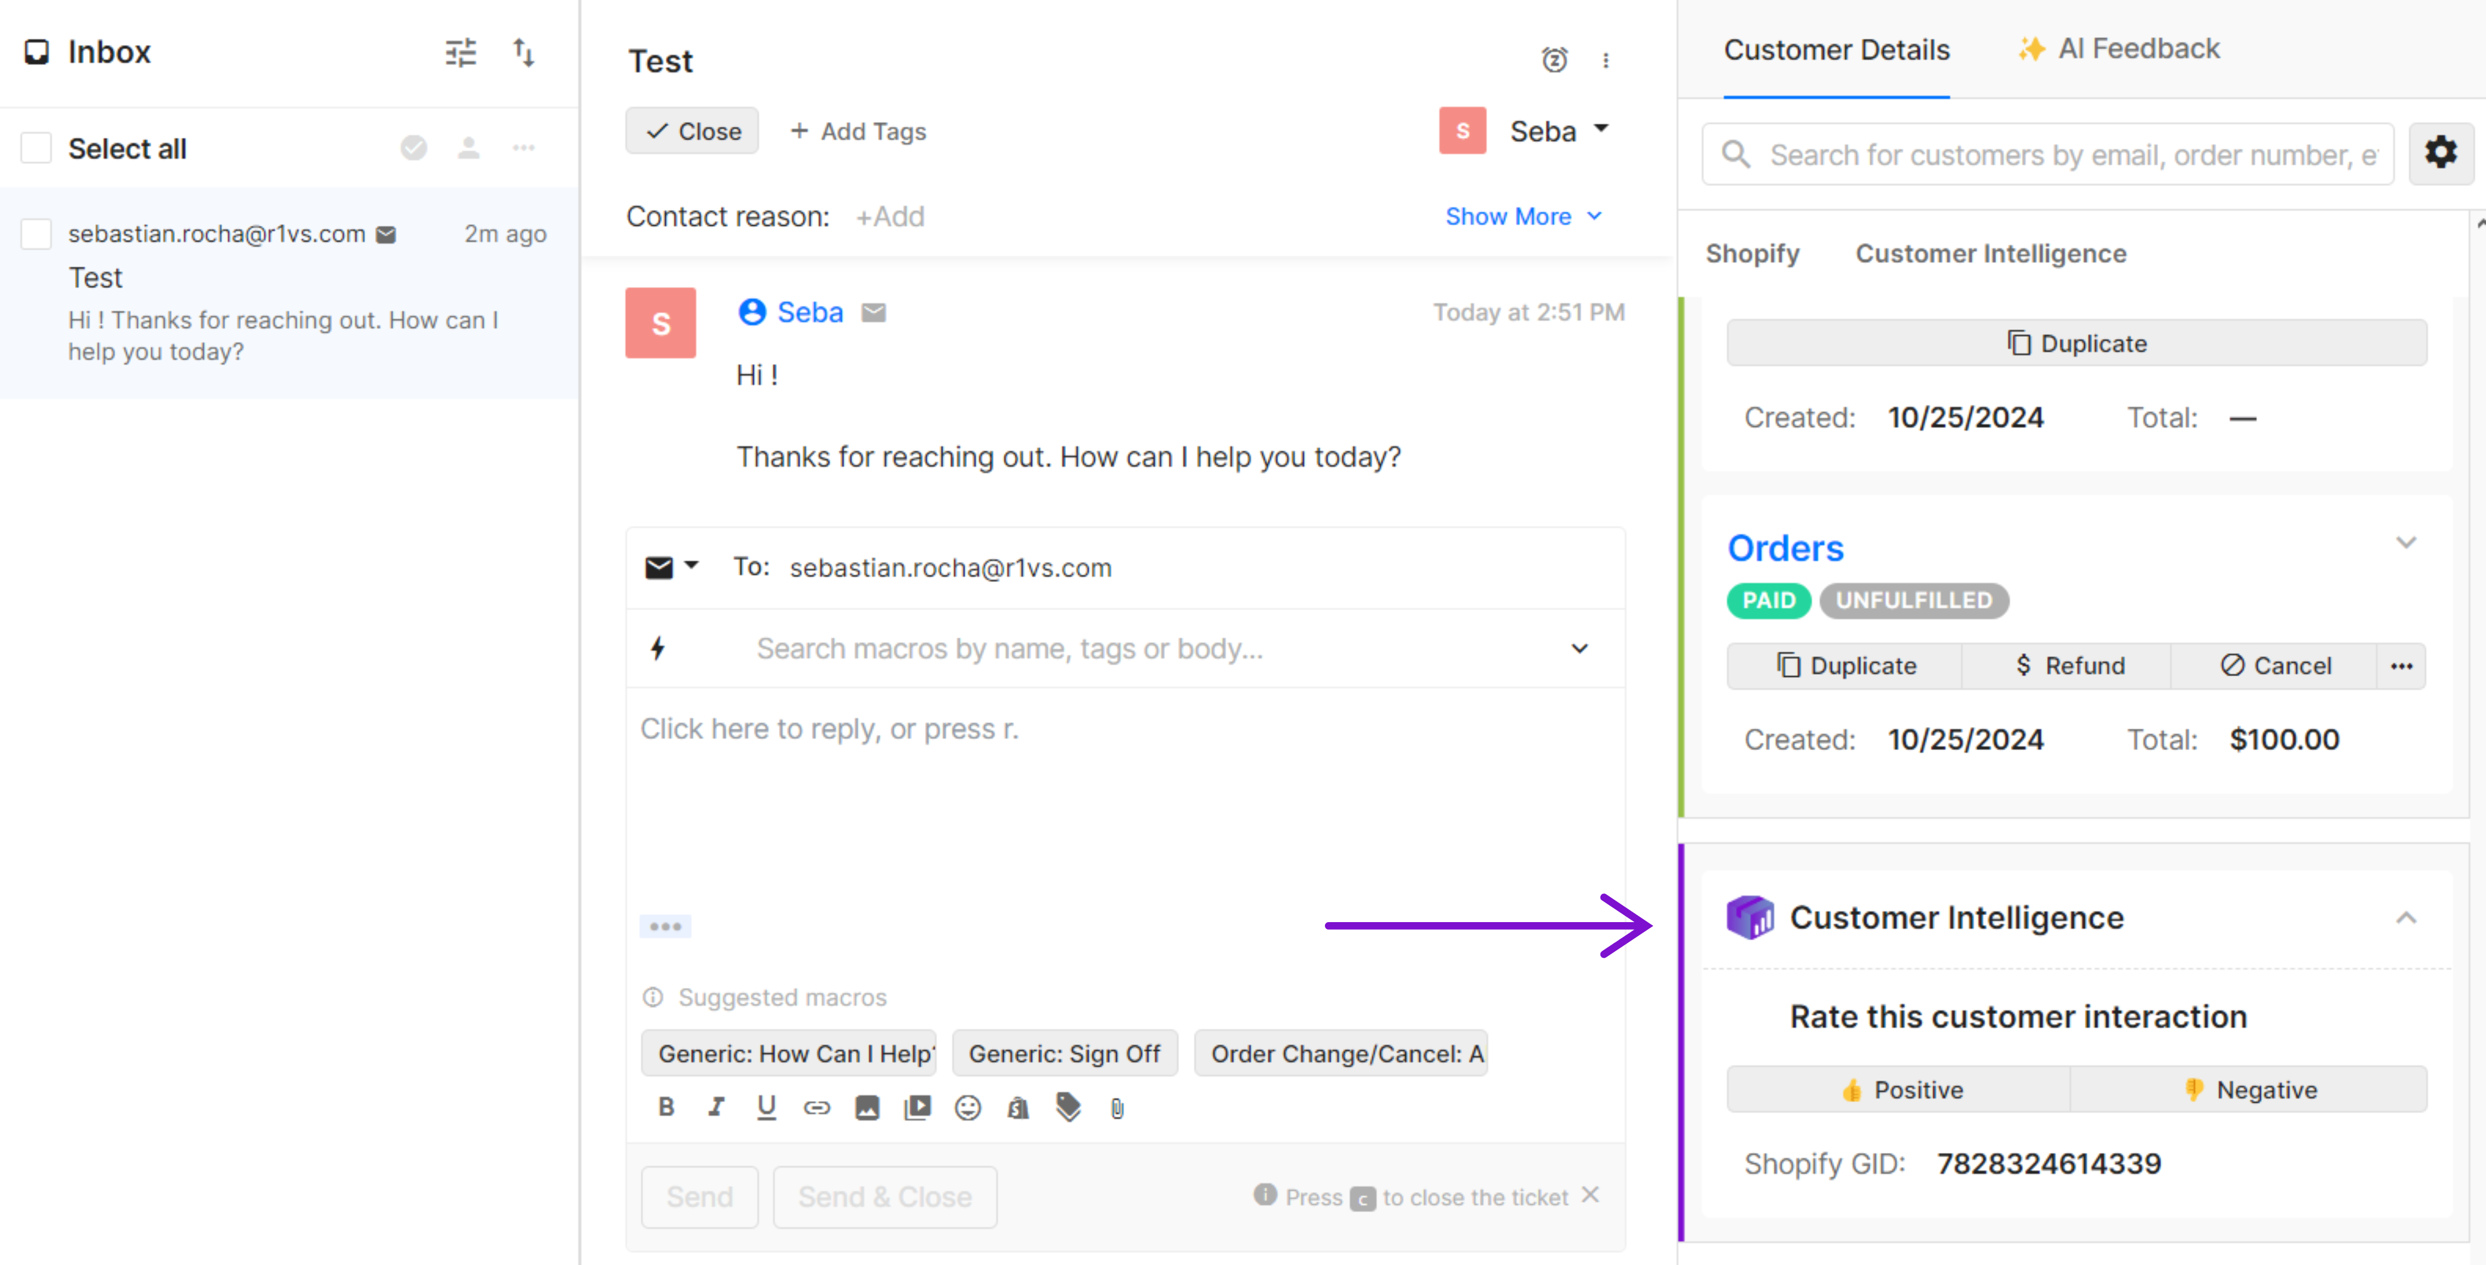Insert image into reply
The height and width of the screenshot is (1265, 2486).
pos(866,1108)
